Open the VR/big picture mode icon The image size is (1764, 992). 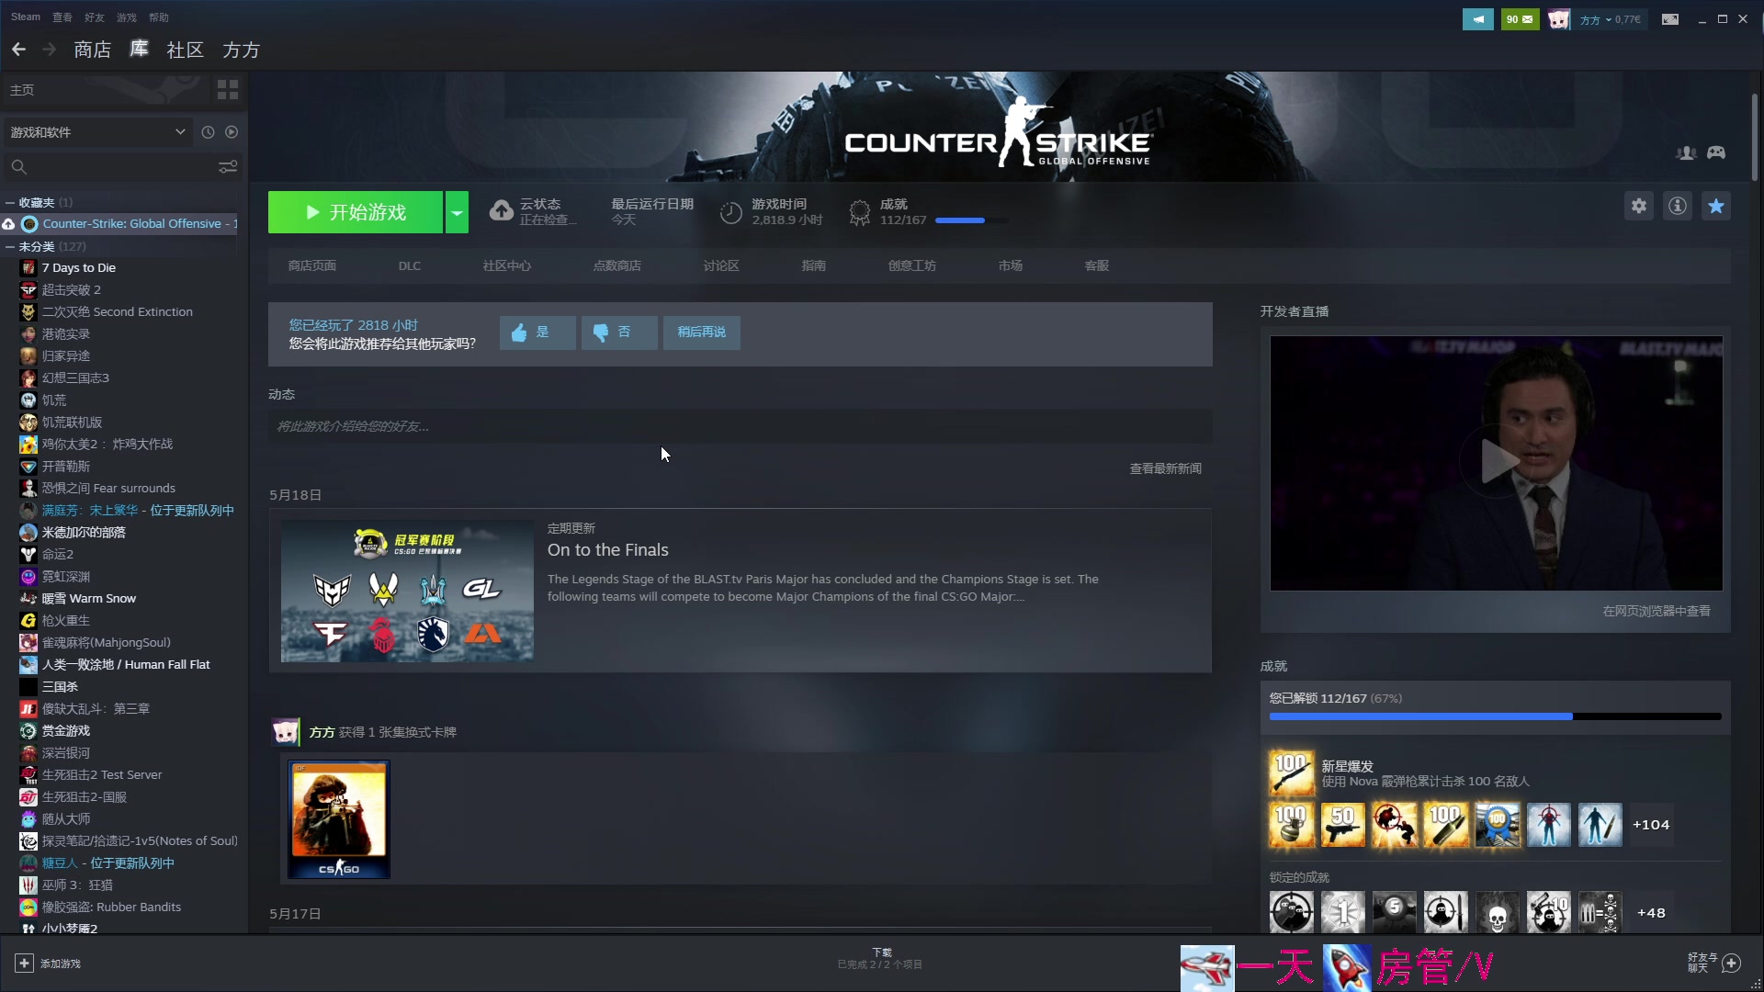pyautogui.click(x=1670, y=19)
